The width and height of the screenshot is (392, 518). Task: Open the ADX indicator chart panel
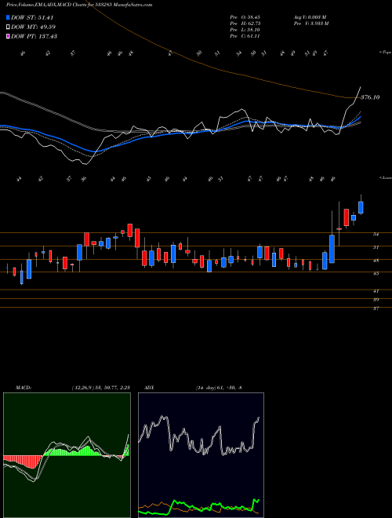pyautogui.click(x=201, y=455)
